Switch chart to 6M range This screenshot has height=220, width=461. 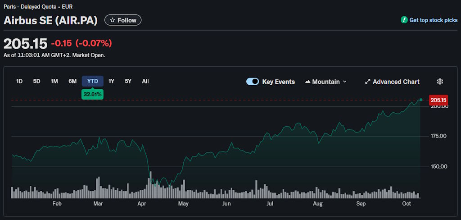pyautogui.click(x=72, y=81)
